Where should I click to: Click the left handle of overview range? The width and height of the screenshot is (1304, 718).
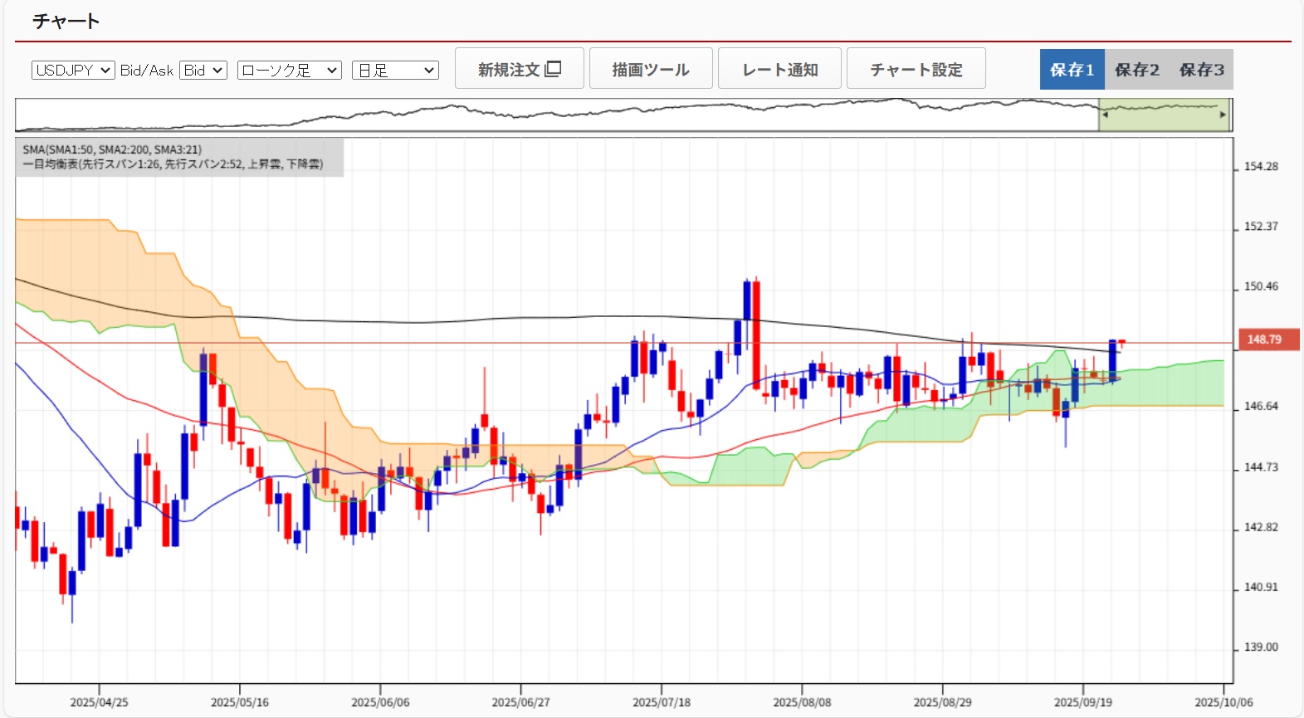pyautogui.click(x=1104, y=115)
